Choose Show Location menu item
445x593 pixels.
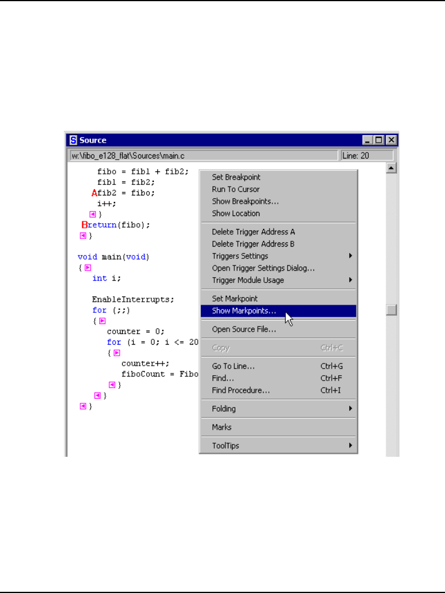(x=278, y=213)
